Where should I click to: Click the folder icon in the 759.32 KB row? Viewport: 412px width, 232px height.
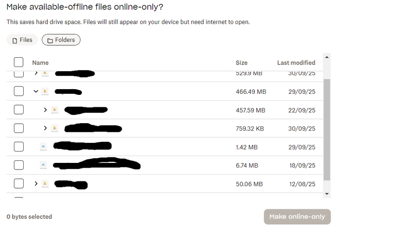(x=55, y=128)
